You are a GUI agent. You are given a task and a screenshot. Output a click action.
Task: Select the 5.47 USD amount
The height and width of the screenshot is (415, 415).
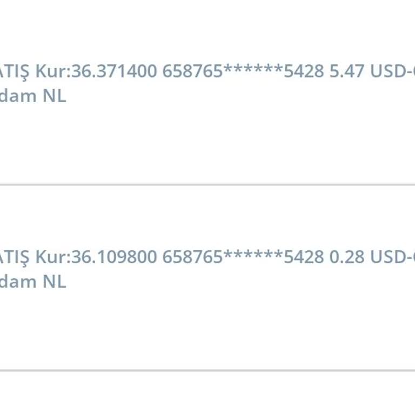click(x=347, y=71)
